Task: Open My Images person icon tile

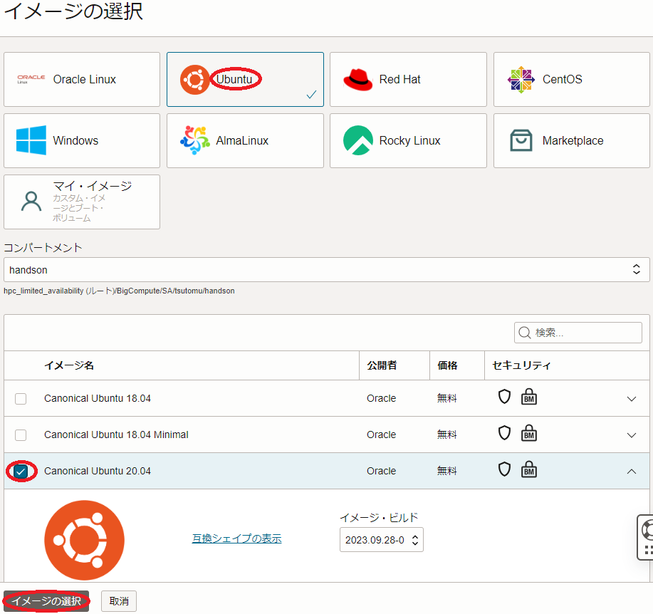Action: point(31,202)
